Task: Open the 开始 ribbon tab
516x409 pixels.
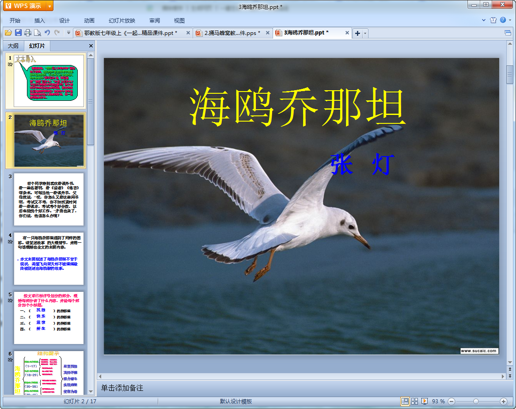Action: click(15, 20)
